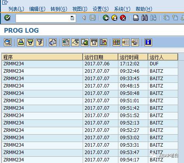Sort in ascending order icon
This screenshot has height=163, width=184.
[x=21, y=42]
